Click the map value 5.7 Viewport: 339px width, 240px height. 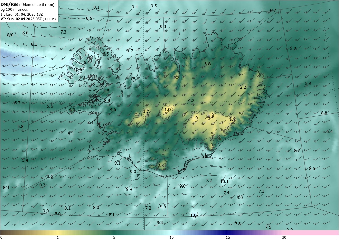(17, 103)
